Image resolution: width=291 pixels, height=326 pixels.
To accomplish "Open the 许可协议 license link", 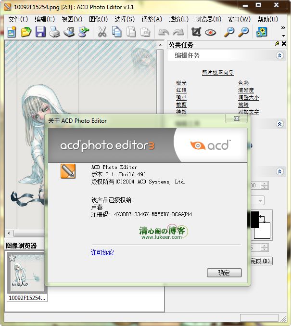I will click(102, 252).
